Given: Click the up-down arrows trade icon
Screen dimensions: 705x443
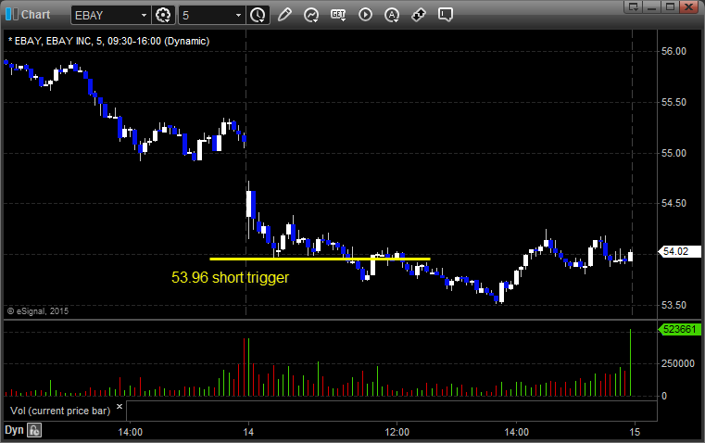Looking at the screenshot, I should (419, 15).
